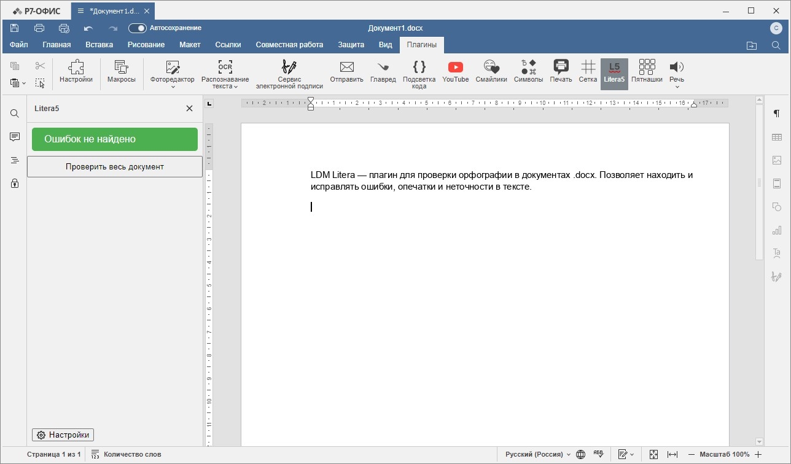Toggle spell checking in status bar

coord(598,454)
